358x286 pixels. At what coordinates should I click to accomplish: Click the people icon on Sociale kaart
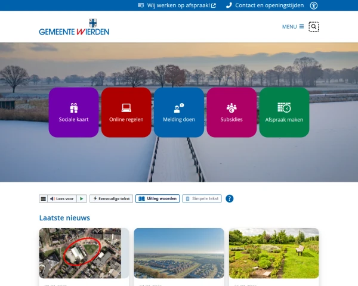tap(74, 108)
